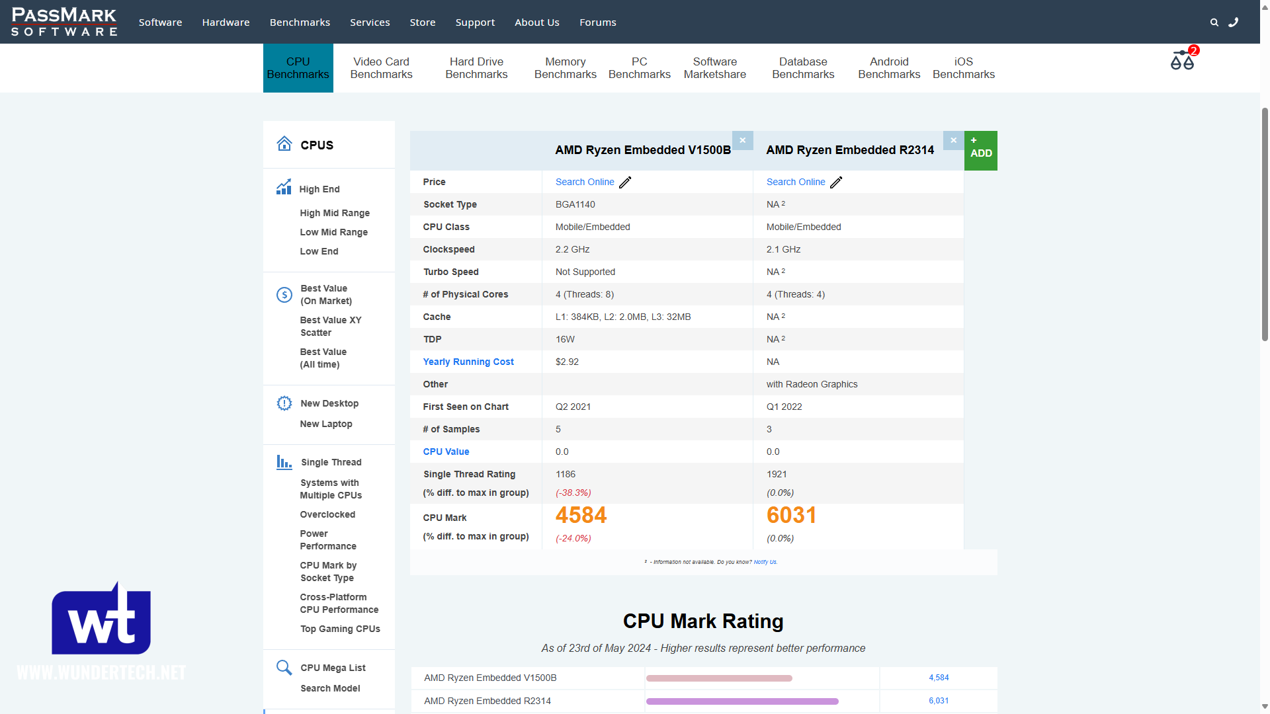Edit price pencil for Ryzen Embedded R2314
1270x714 pixels.
point(836,182)
